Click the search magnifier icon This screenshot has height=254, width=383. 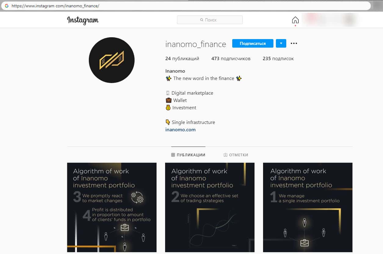pos(202,20)
